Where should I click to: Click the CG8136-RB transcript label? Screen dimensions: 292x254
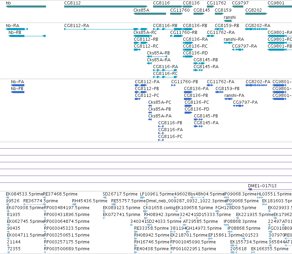point(195,25)
